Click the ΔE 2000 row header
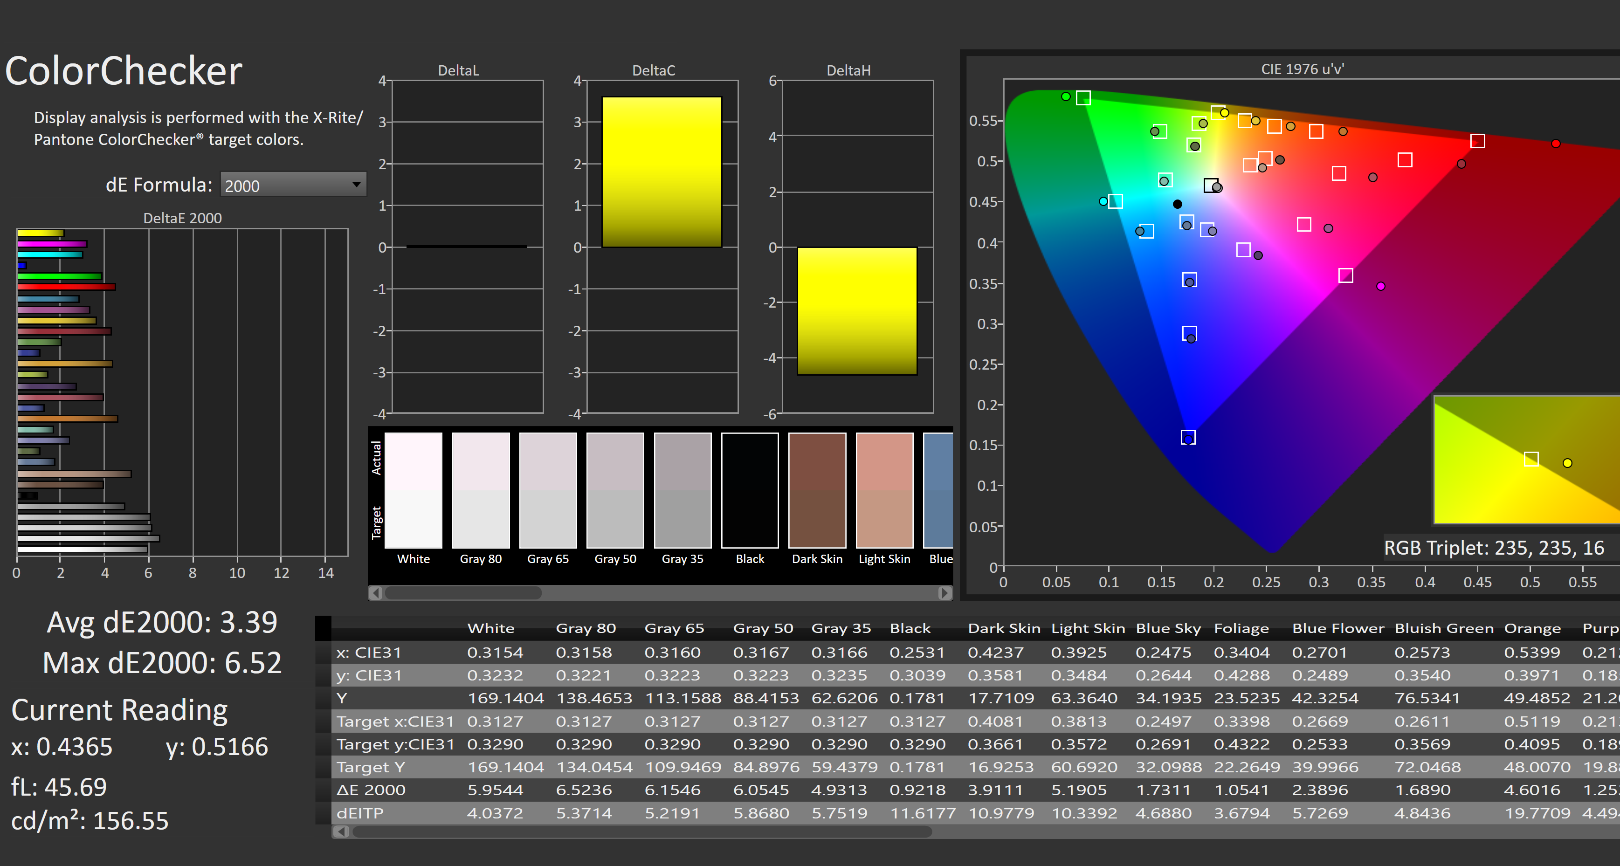Viewport: 1620px width, 866px height. pyautogui.click(x=371, y=790)
